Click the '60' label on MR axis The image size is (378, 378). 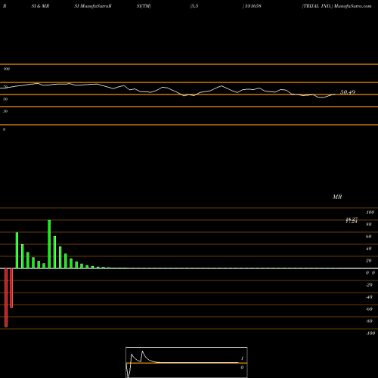pos(369,237)
